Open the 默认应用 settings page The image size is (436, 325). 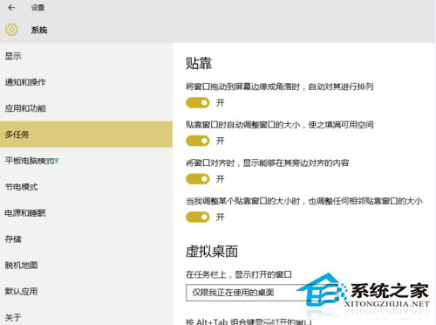[86, 291]
